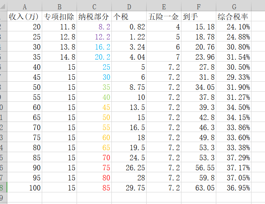Select take-home cell 18.78
This screenshot has width=265, height=204.
[198, 36]
